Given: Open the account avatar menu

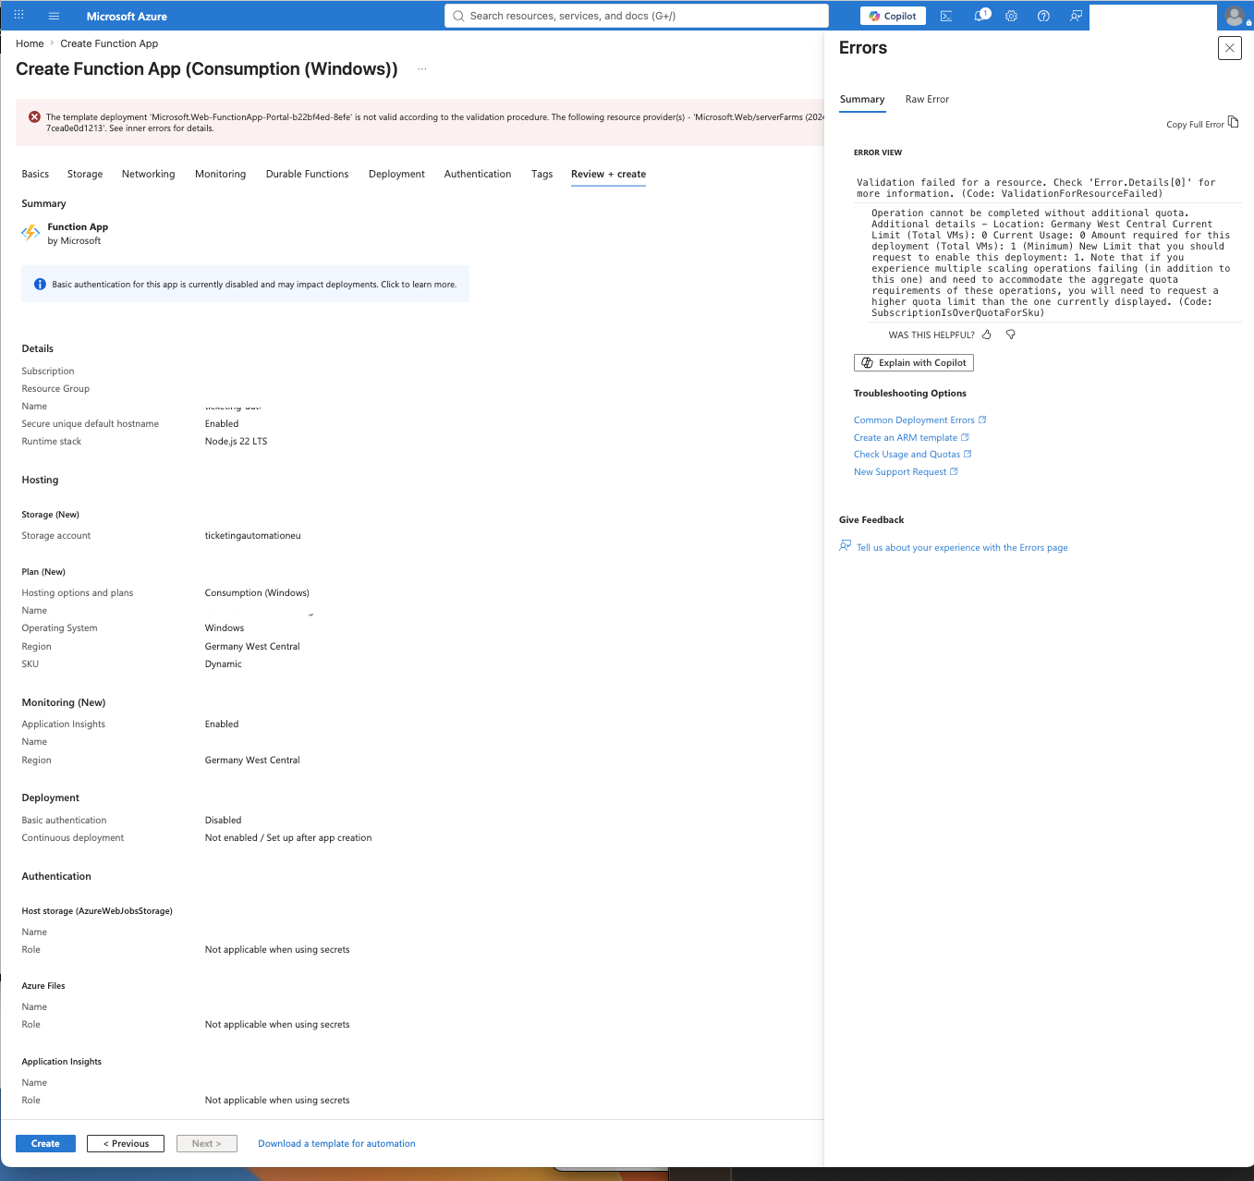Looking at the screenshot, I should (x=1235, y=16).
